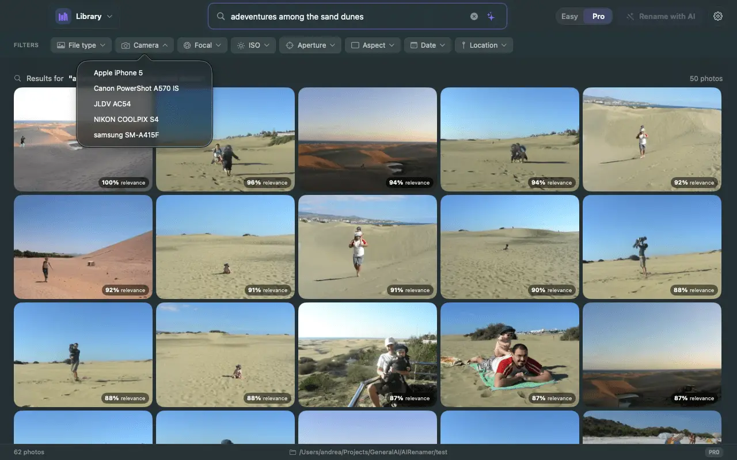Open the 90% relevance photo thumbnail
The image size is (737, 460).
click(x=510, y=247)
